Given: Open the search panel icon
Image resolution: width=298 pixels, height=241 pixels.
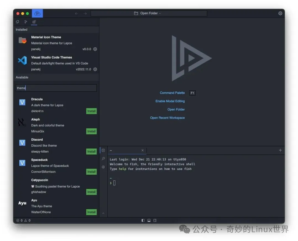Looking at the screenshot, I should pyautogui.click(x=103, y=159).
